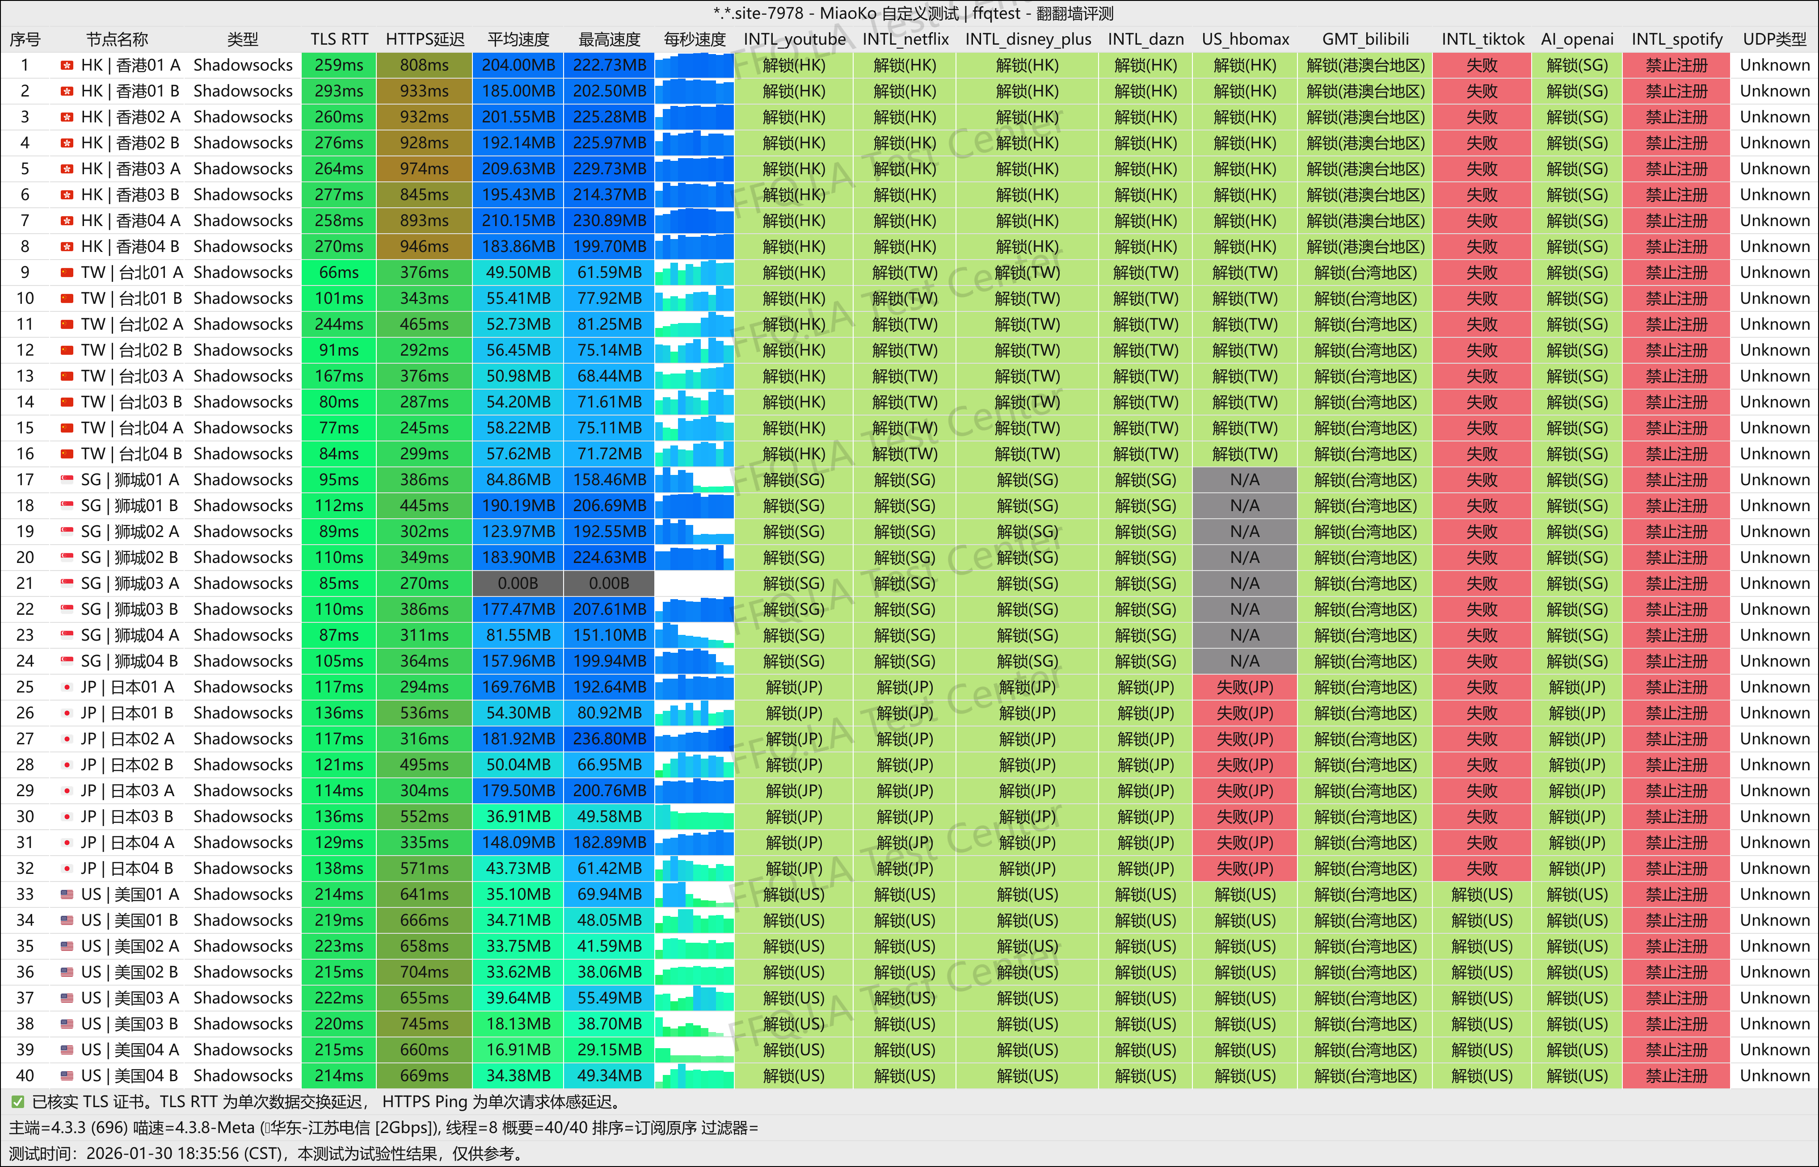Click the speed graph for HK 香港01 A
The width and height of the screenshot is (1819, 1167).
pos(694,66)
